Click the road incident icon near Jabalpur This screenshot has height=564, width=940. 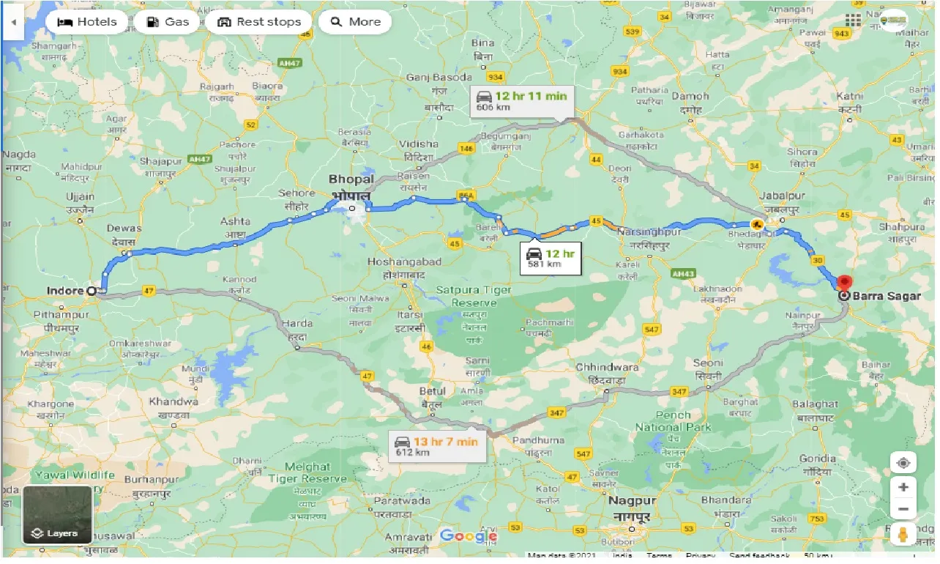point(757,224)
